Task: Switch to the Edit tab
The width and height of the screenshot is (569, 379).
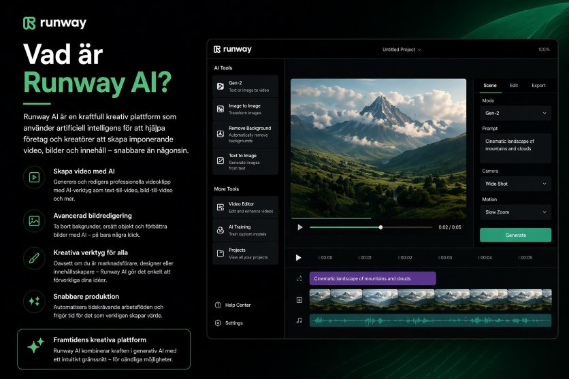Action: [x=514, y=86]
